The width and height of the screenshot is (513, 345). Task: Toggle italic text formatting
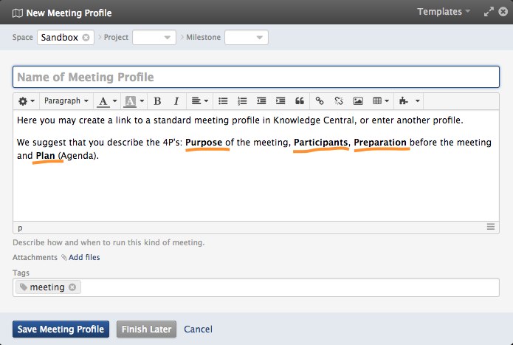pyautogui.click(x=176, y=100)
